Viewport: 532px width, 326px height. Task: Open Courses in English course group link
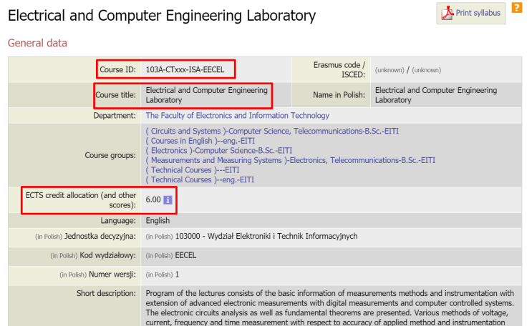(200, 141)
